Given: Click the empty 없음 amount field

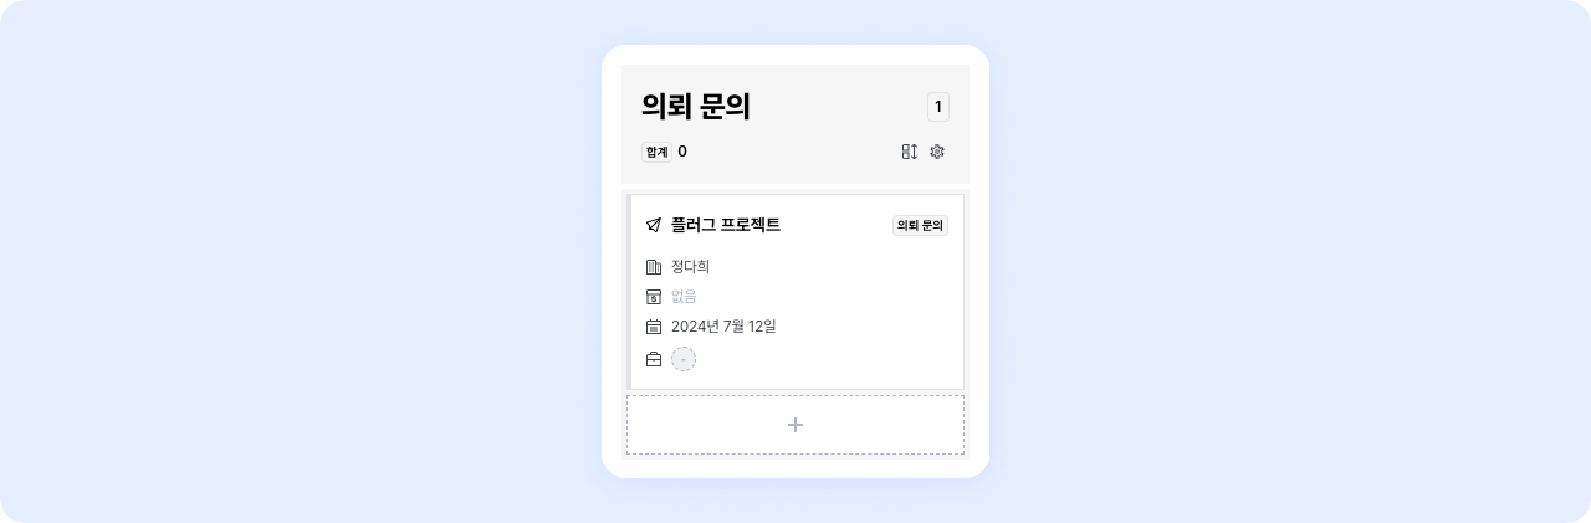Looking at the screenshot, I should [684, 297].
